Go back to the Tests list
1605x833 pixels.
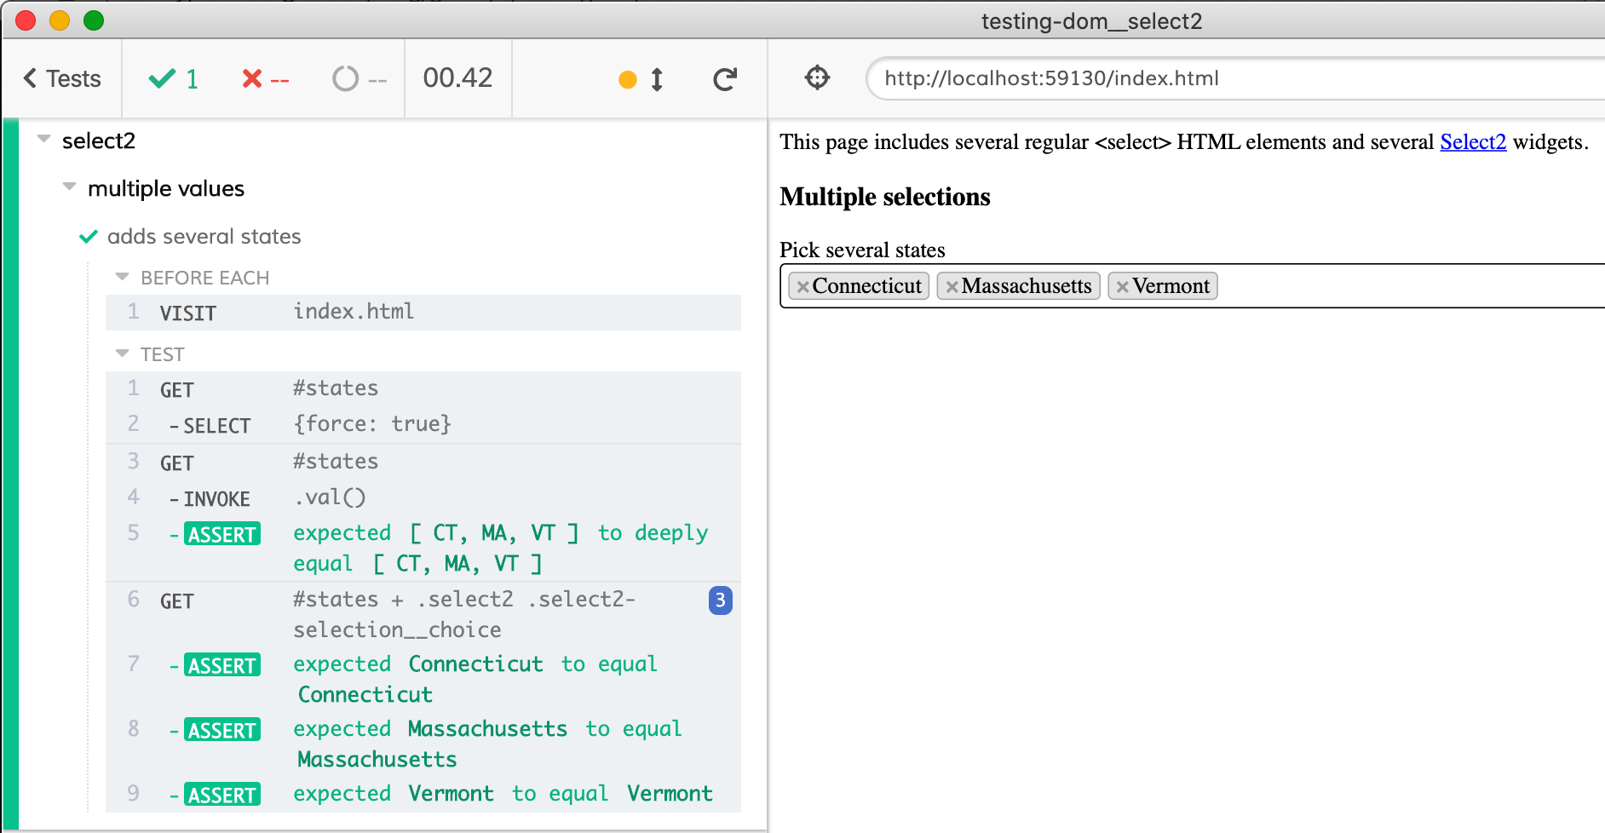click(x=62, y=79)
